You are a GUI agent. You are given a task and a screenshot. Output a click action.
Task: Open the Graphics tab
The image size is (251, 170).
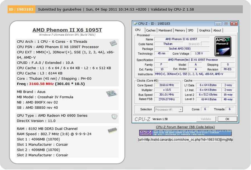204,30
